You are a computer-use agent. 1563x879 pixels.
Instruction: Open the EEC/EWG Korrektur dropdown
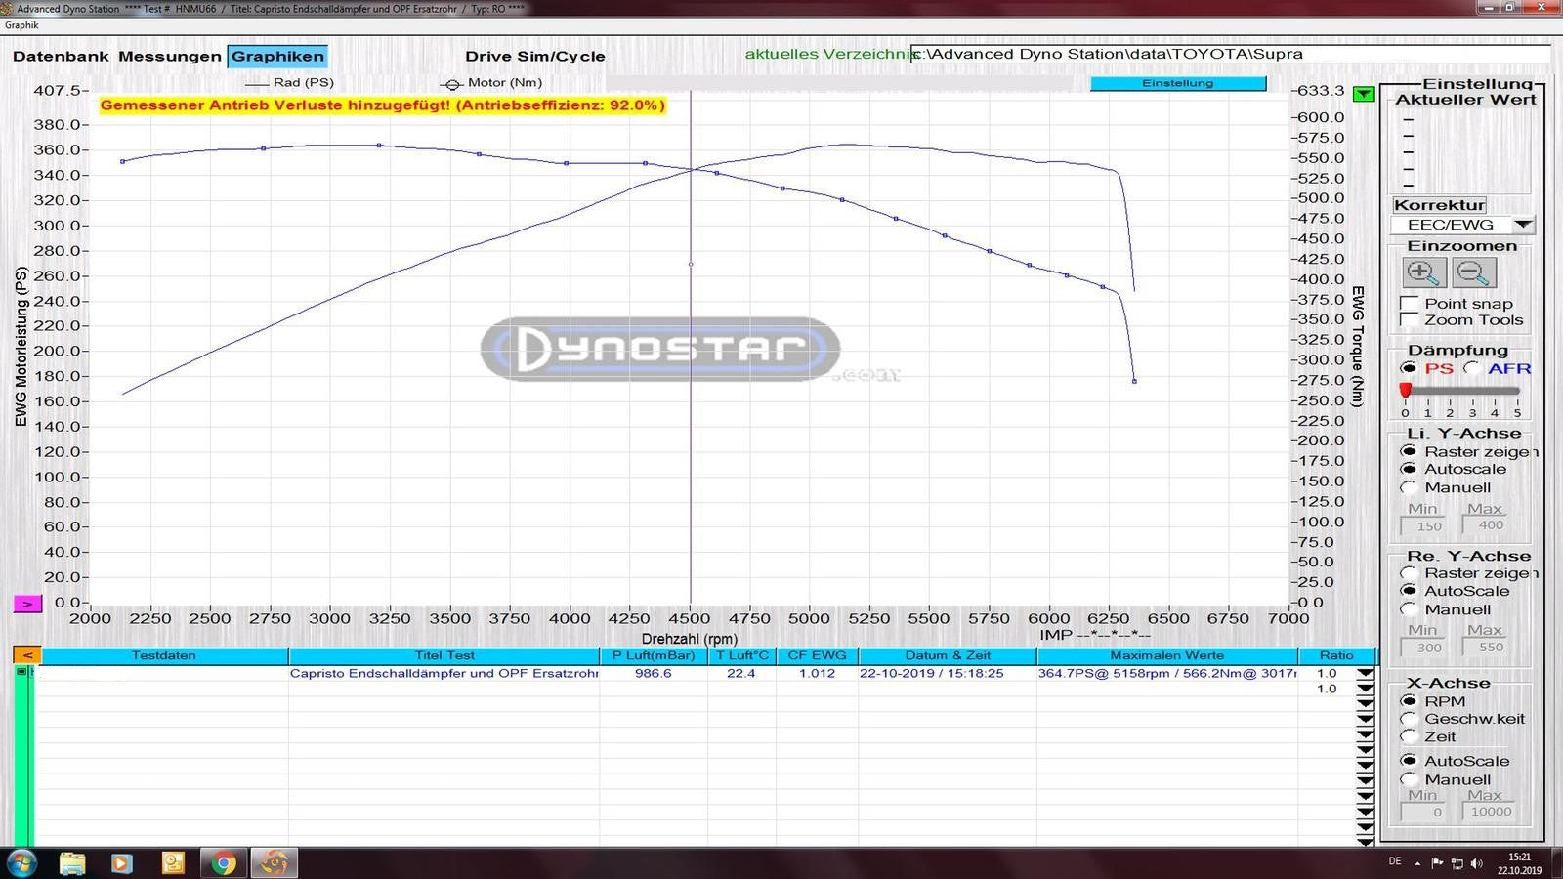pyautogui.click(x=1522, y=225)
